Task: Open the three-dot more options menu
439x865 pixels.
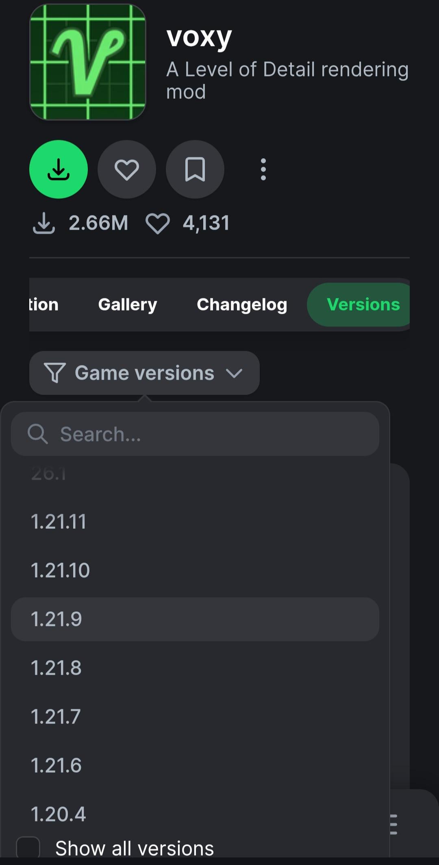Action: click(x=263, y=169)
